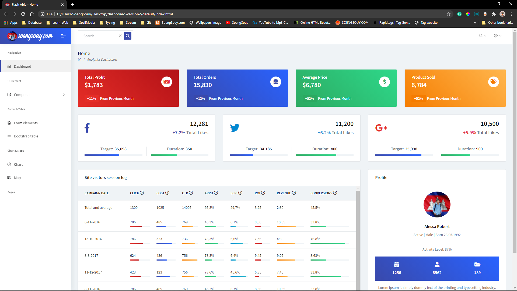This screenshot has height=291, width=517.
Task: Click the calendar icon above 1256 in Profile
Action: [x=396, y=264]
